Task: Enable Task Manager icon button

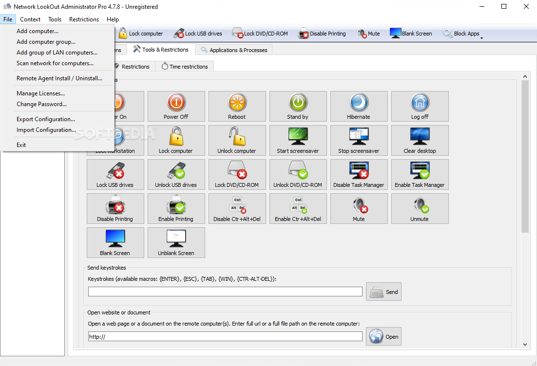Action: pyautogui.click(x=420, y=174)
